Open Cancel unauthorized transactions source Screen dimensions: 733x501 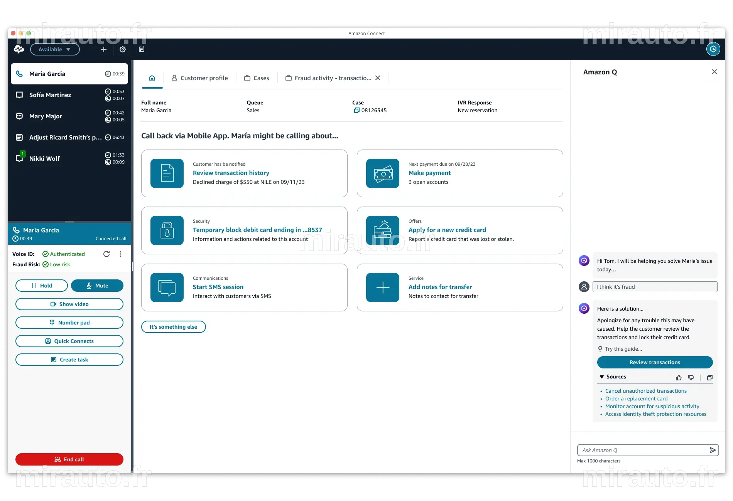click(646, 391)
